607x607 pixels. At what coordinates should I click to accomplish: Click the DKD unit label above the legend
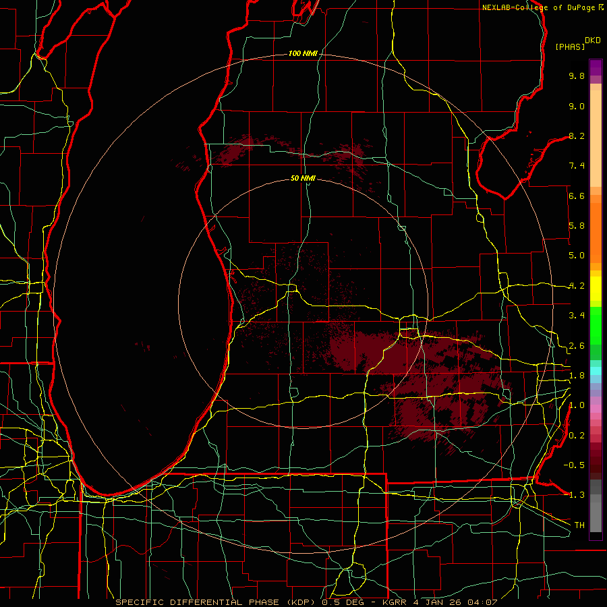(593, 40)
